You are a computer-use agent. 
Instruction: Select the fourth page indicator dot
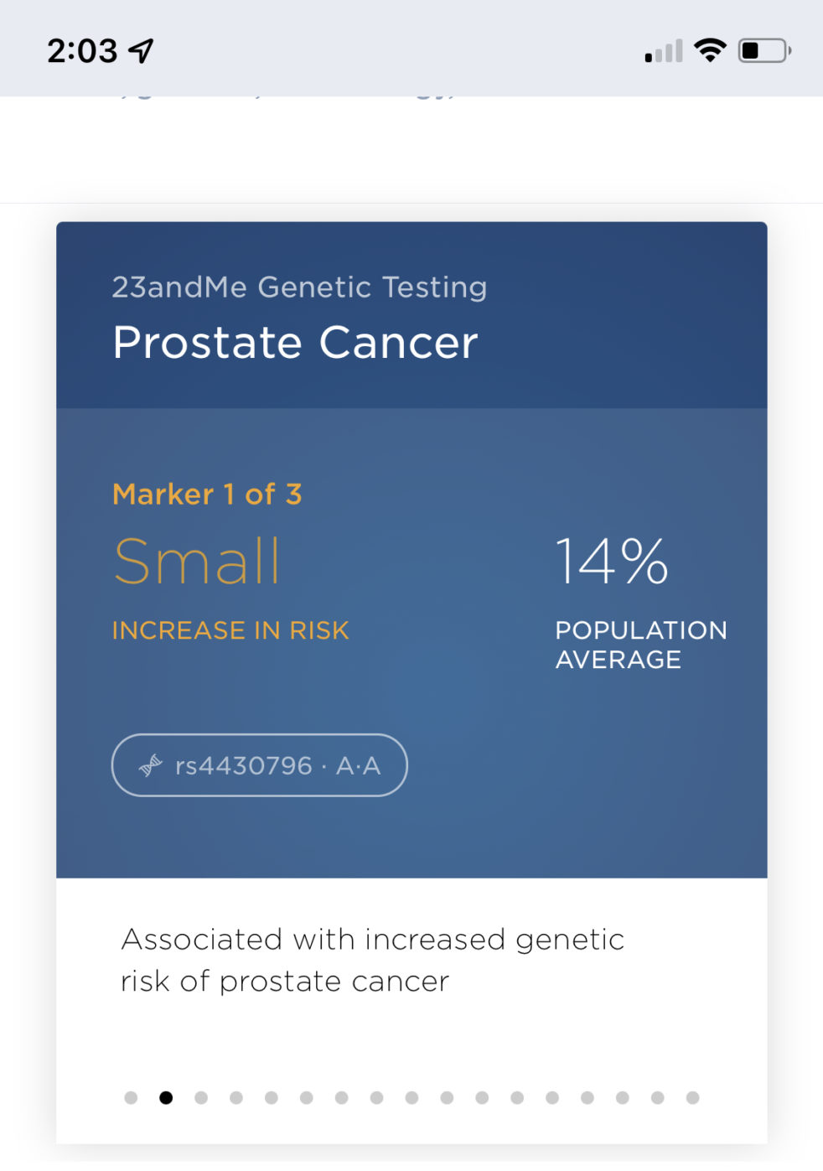pyautogui.click(x=236, y=1098)
